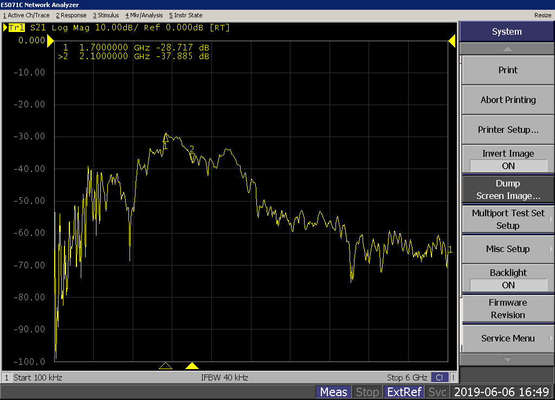The width and height of the screenshot is (555, 400).
Task: Click the hollow marker 1 indicator on bottom axis
Action: tap(166, 366)
